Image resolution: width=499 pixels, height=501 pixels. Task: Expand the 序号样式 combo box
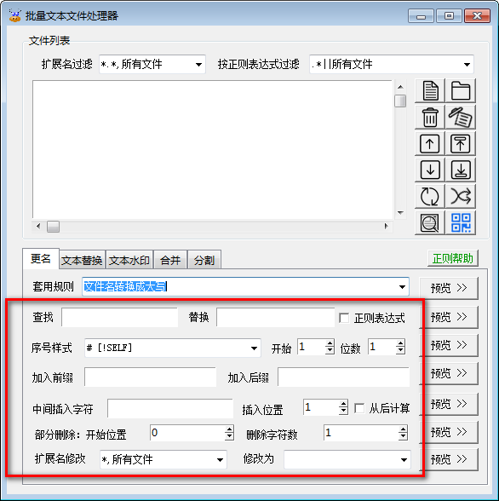point(173,348)
